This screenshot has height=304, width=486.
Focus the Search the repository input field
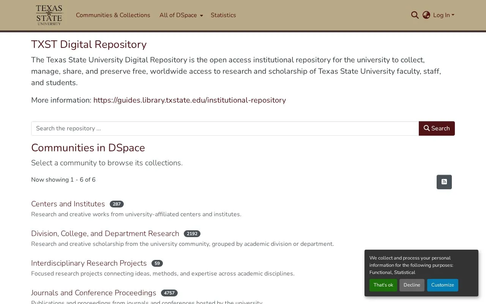(x=225, y=128)
